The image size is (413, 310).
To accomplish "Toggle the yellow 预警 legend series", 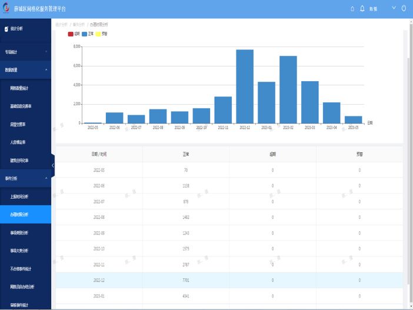I will click(101, 34).
